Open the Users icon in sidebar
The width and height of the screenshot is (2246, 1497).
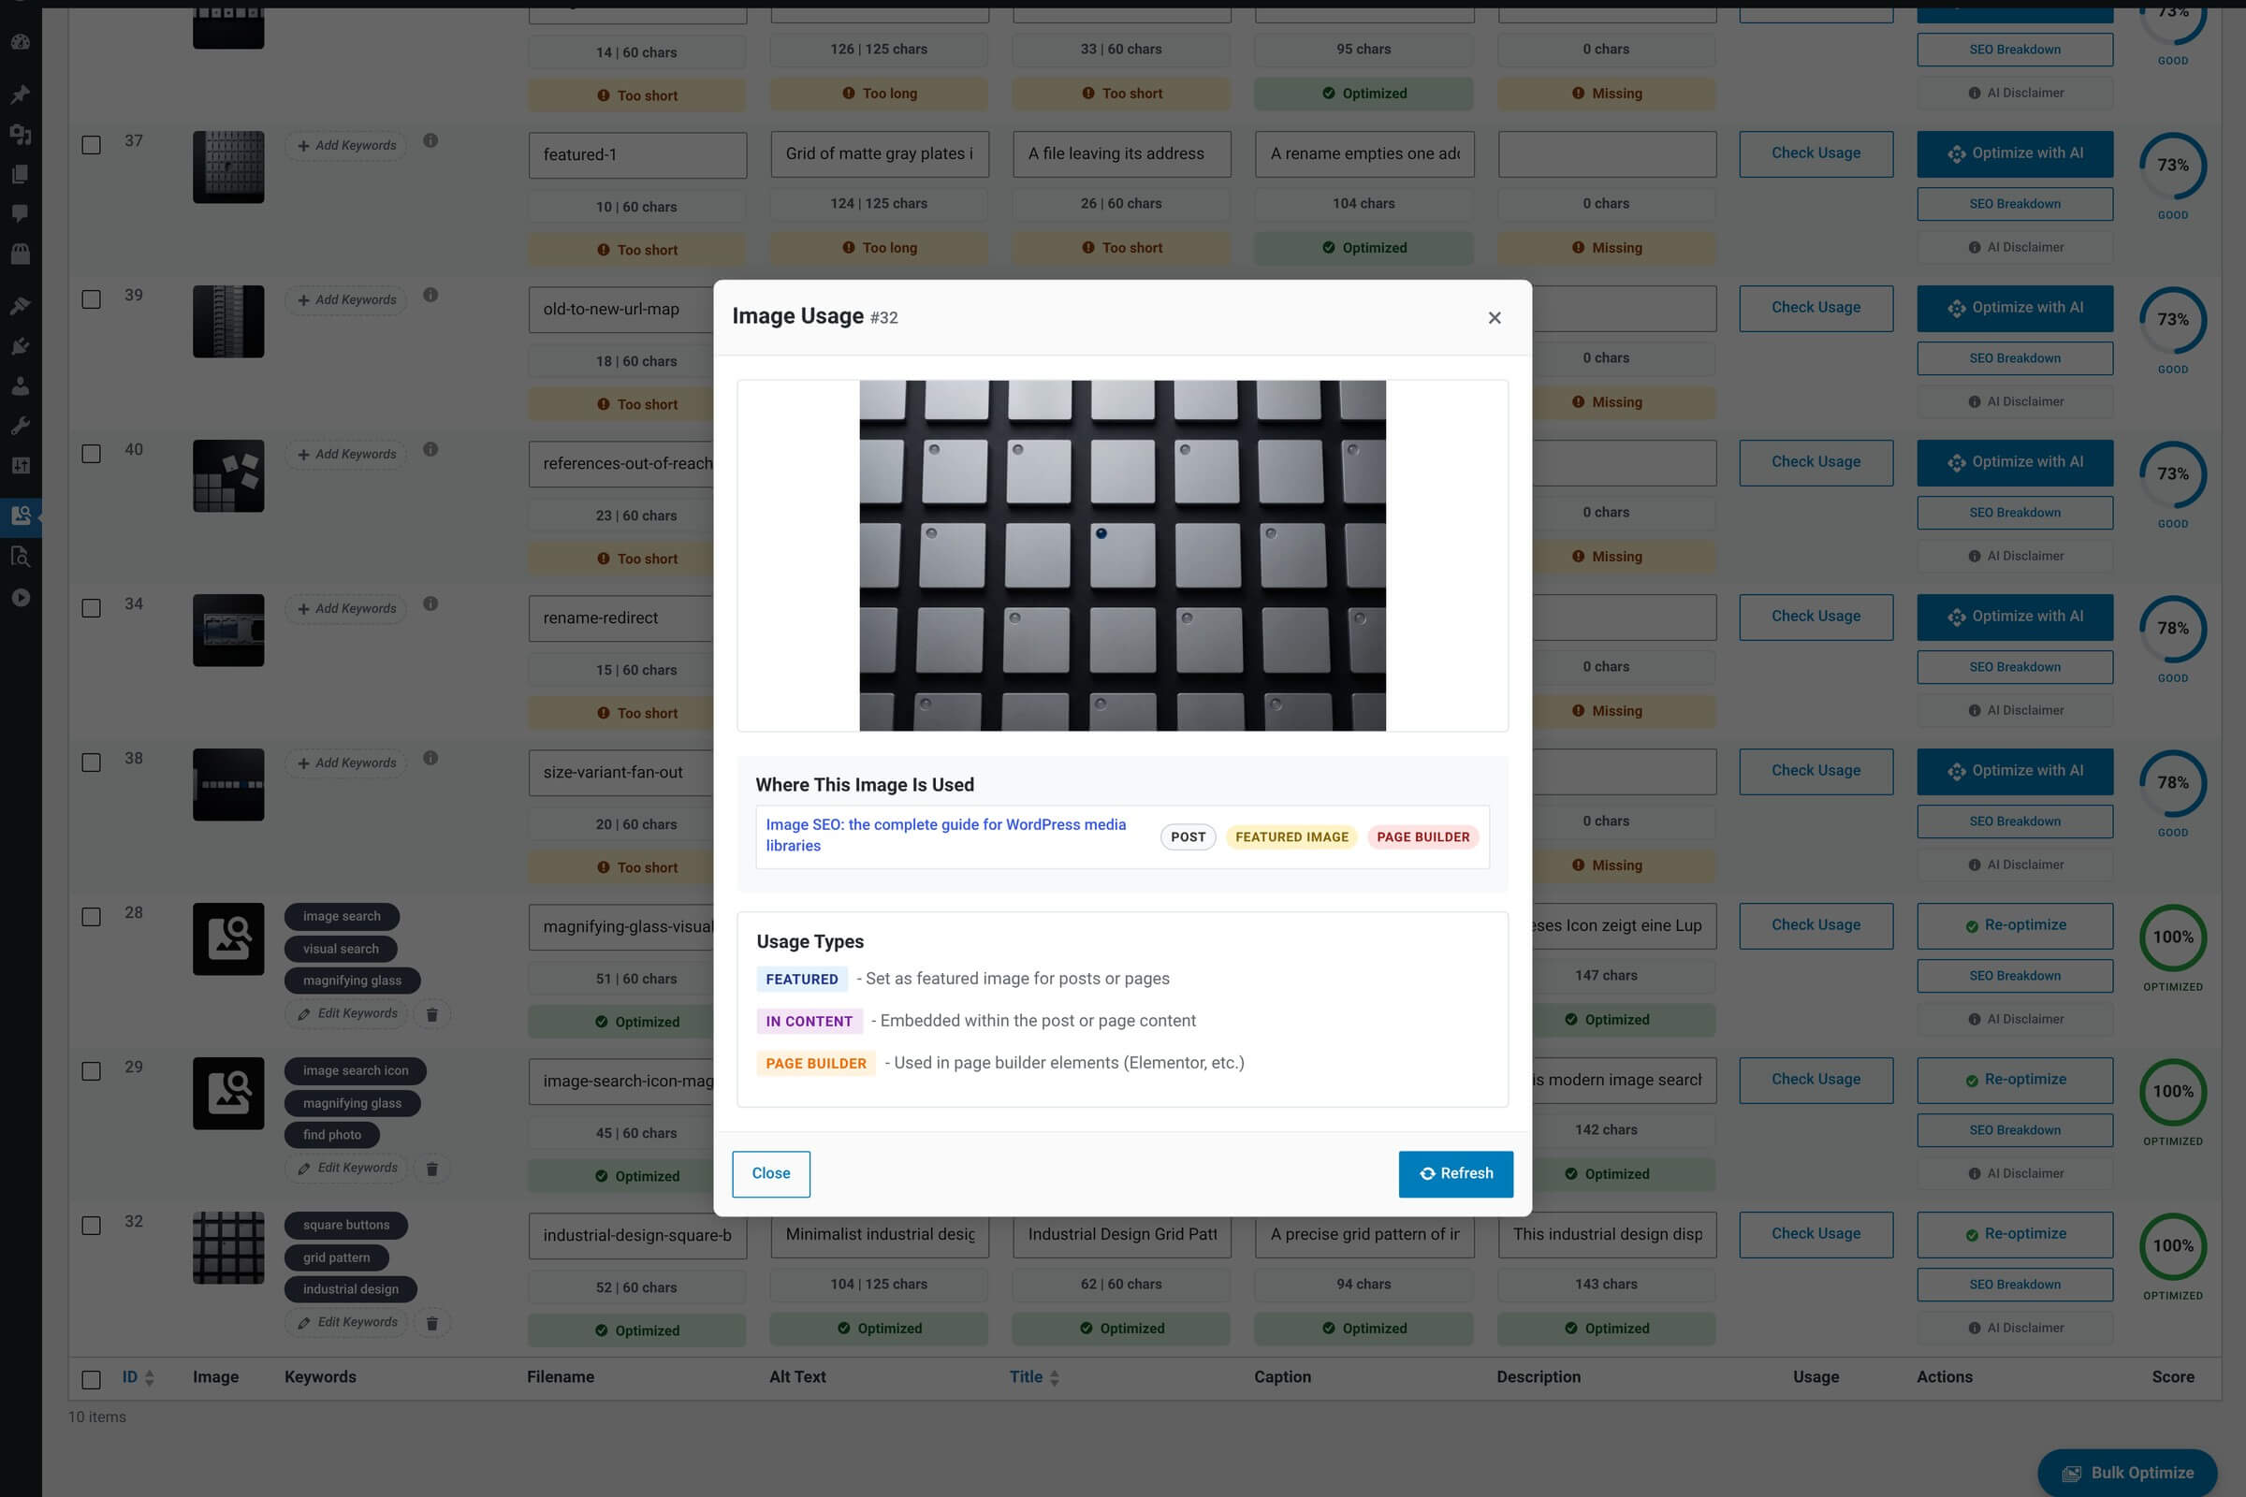20,385
